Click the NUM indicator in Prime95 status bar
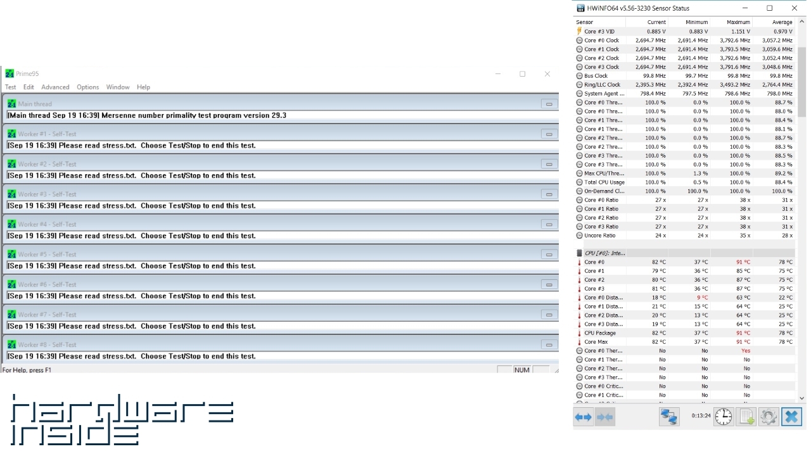 tap(521, 370)
